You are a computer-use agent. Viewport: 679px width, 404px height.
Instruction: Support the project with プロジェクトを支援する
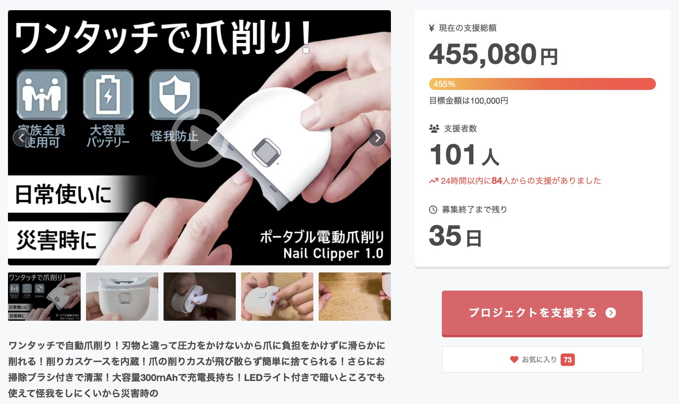pos(542,313)
